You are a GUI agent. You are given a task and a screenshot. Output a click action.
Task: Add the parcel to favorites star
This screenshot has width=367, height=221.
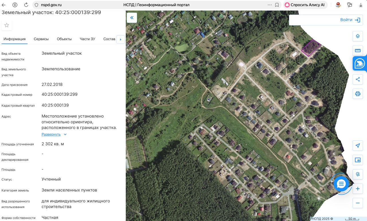(7, 25)
